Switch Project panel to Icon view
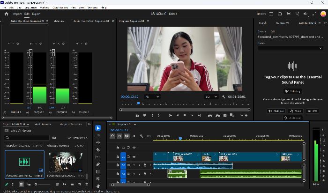Image resolution: width=328 pixels, height=193 pixels. pyautogui.click(x=21, y=184)
